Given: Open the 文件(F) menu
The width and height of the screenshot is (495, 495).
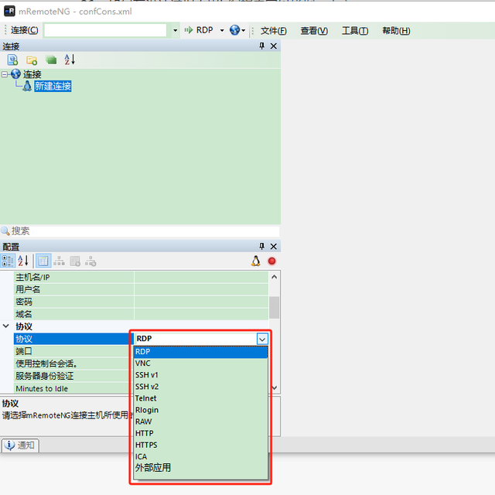Looking at the screenshot, I should (273, 31).
